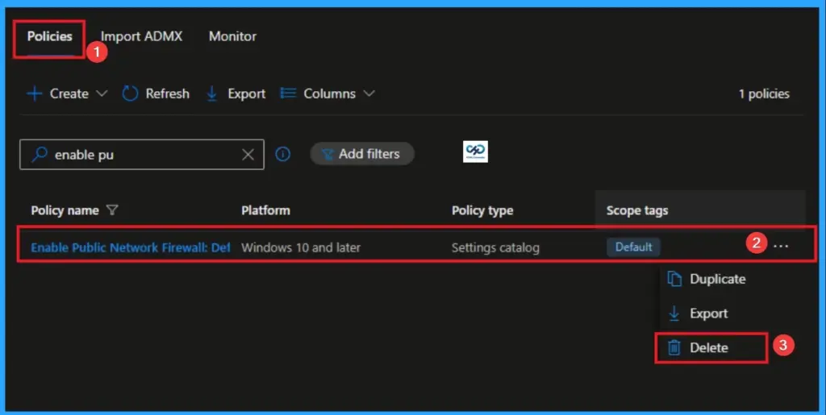Click the Add filters button
Viewport: 826px width, 415px height.
point(362,154)
